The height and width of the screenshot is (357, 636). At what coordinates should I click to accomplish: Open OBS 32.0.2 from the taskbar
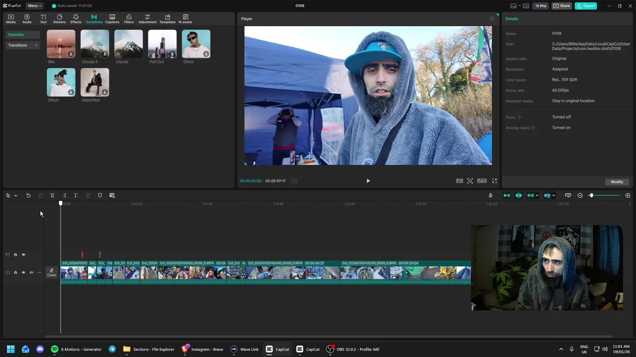click(x=353, y=349)
